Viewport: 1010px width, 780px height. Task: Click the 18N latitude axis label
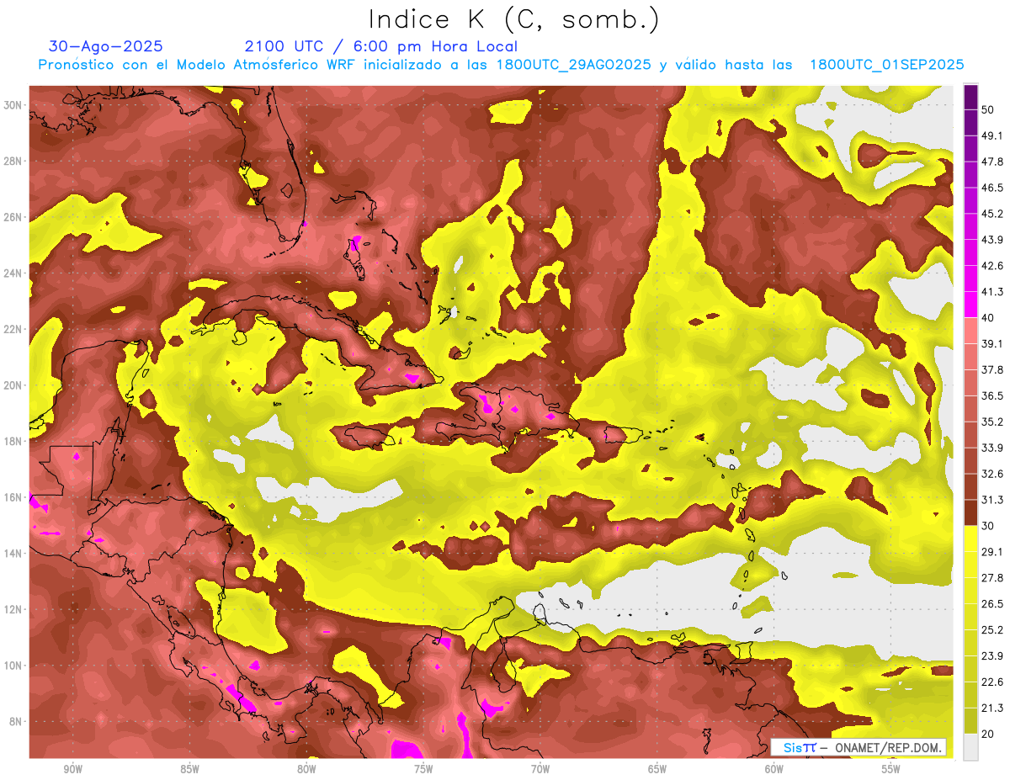click(13, 441)
